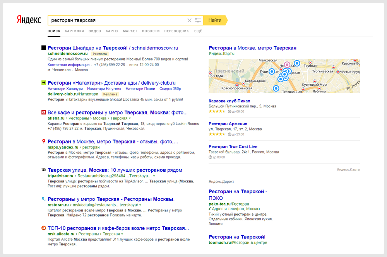Screen dimensions: 387x257
Task: Select the ПОИСК tab
Action: 54,31
